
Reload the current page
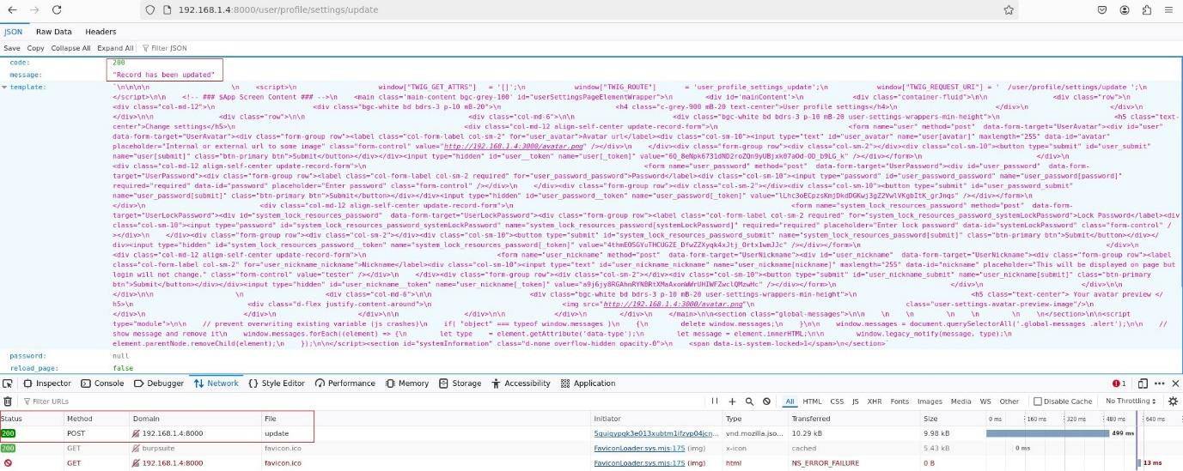pyautogui.click(x=57, y=9)
